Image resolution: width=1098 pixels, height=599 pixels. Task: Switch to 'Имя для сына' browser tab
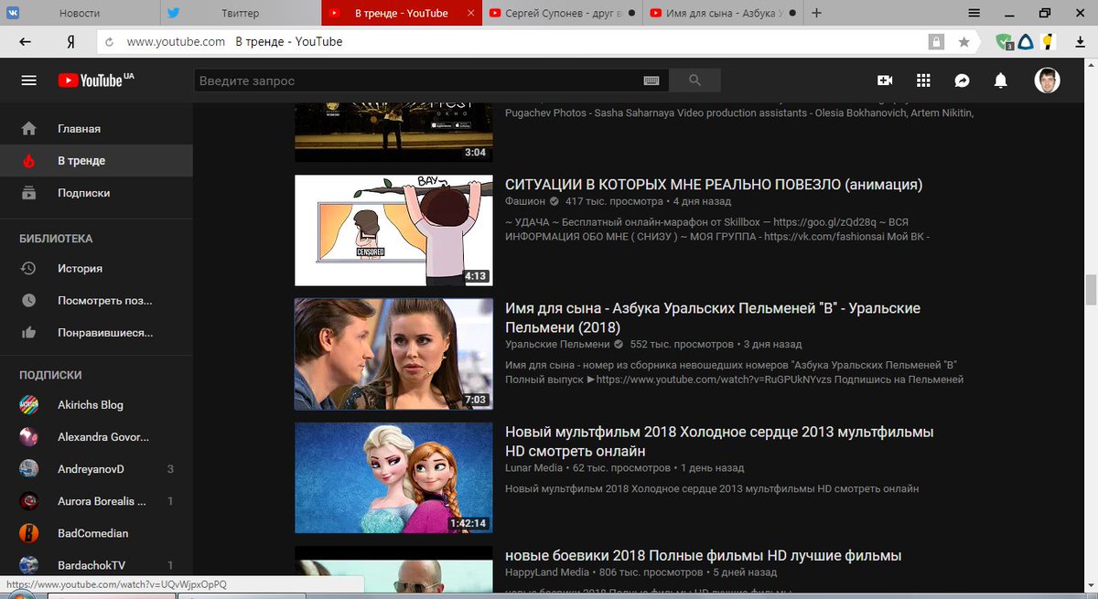pos(723,13)
